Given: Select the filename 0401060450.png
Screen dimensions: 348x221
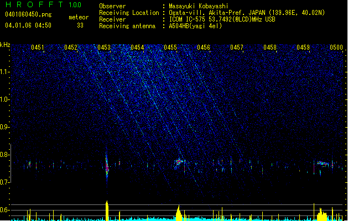Looking at the screenshot, I should [28, 14].
